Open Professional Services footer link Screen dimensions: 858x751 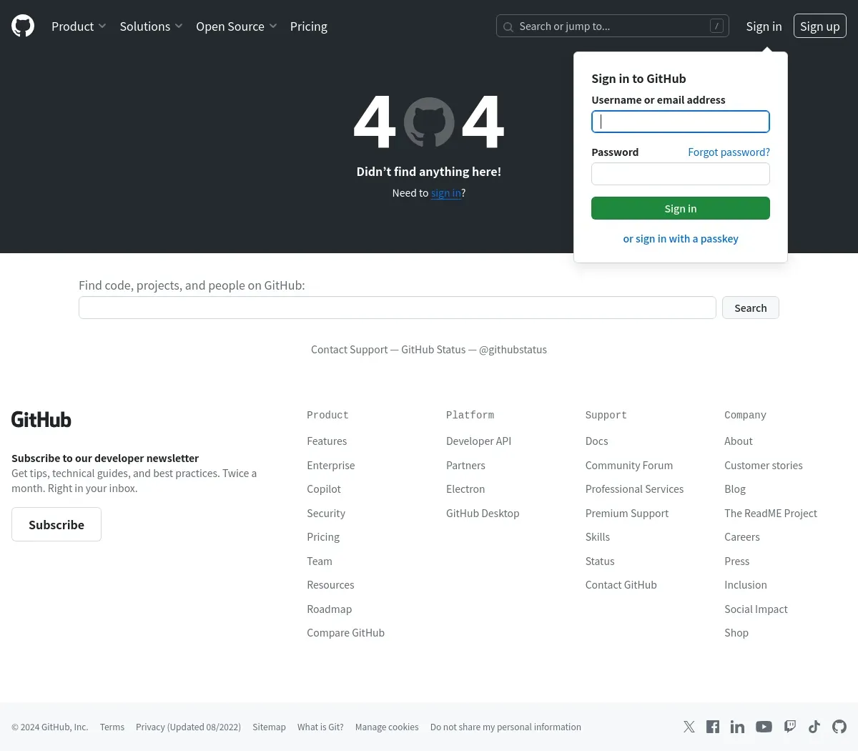point(635,489)
